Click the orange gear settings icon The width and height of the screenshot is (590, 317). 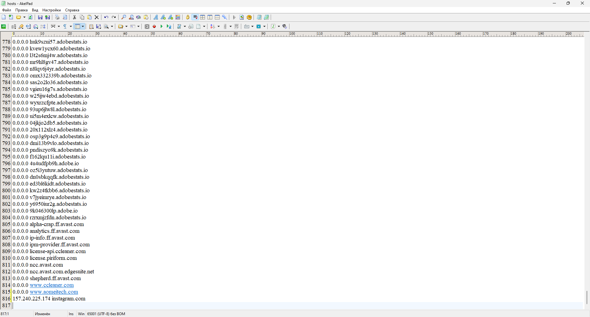(x=249, y=18)
